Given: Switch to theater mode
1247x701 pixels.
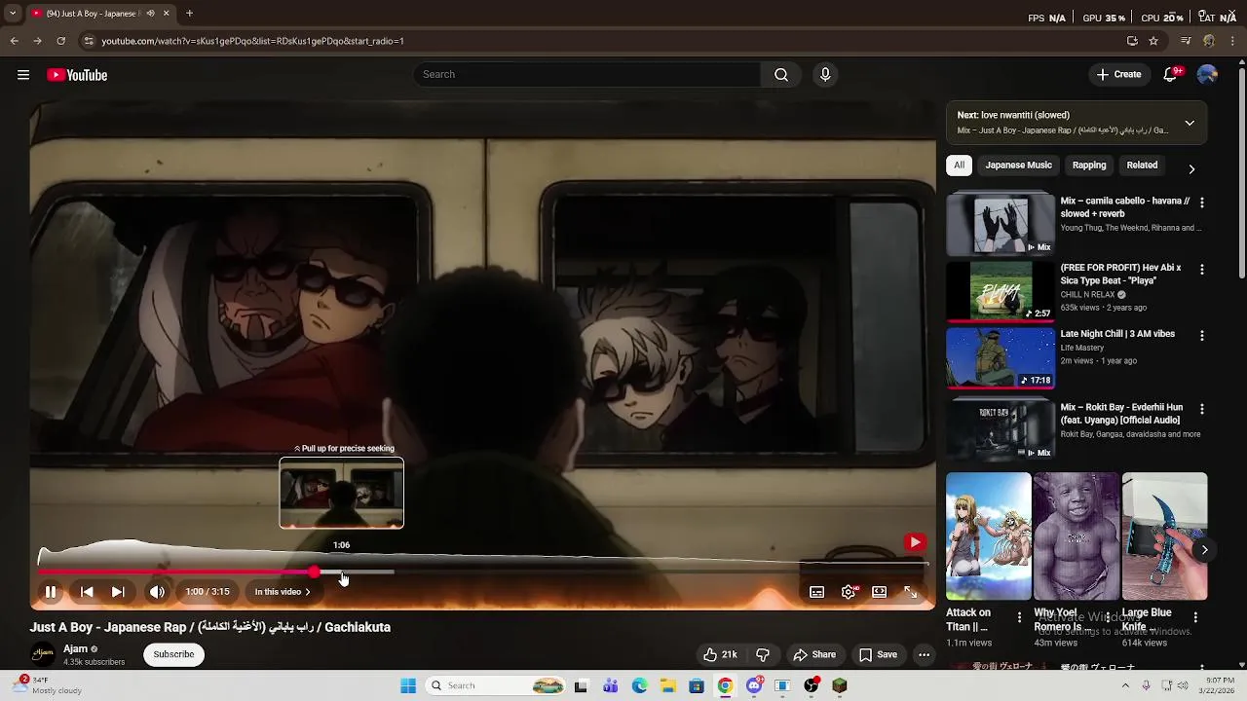Looking at the screenshot, I should point(880,592).
